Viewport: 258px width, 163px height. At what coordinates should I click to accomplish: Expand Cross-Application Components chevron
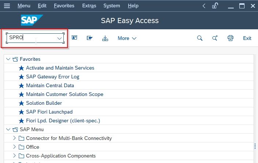(14, 155)
